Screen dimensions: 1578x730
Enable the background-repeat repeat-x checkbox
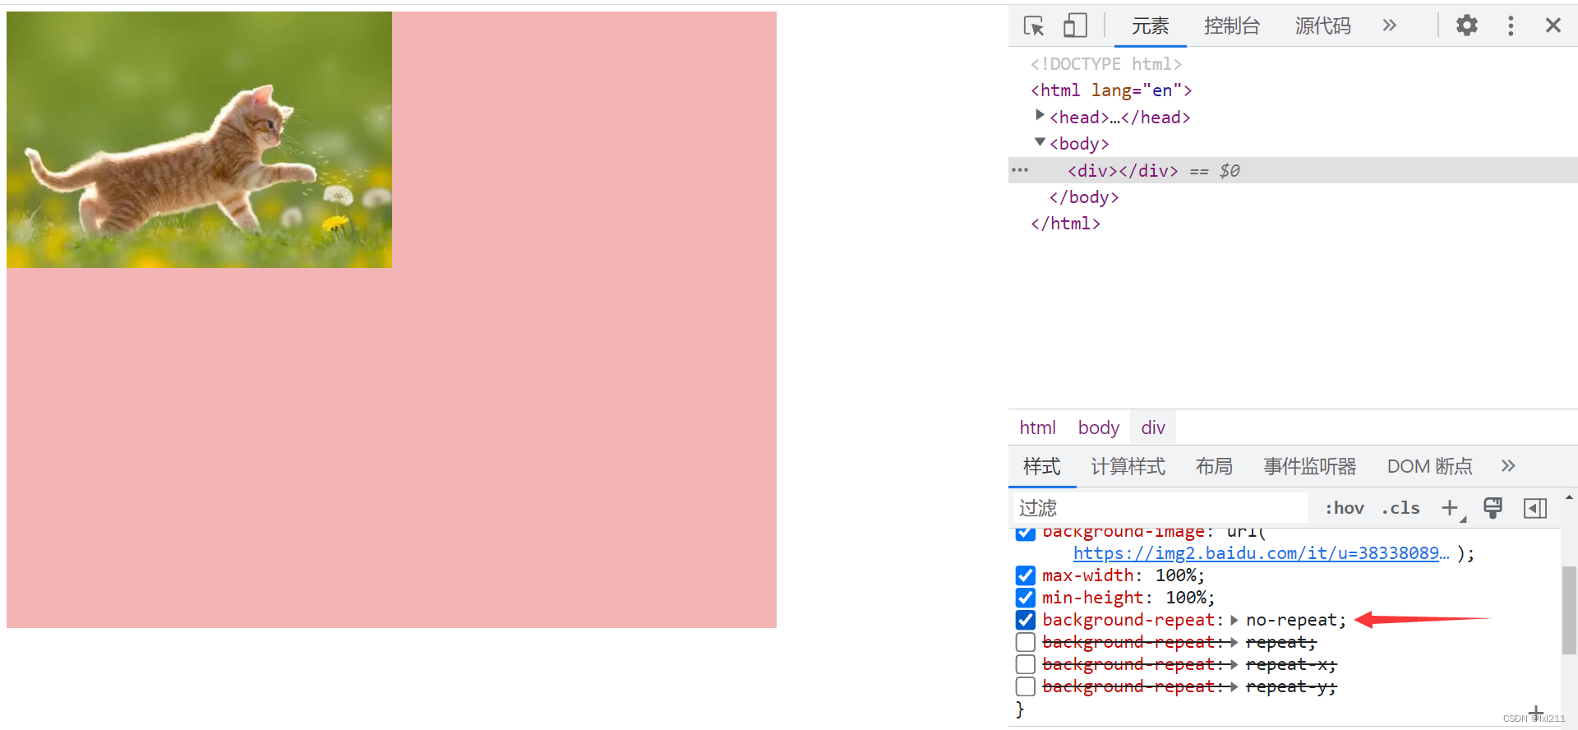[1025, 664]
